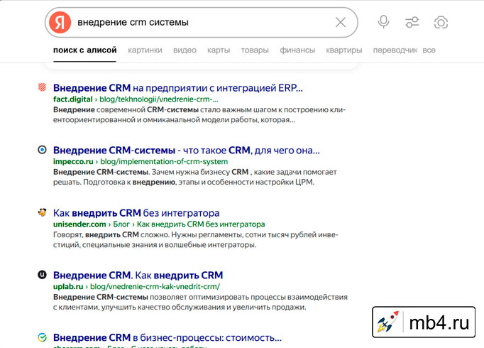
Task: Open the 'товары' tab
Action: pos(255,50)
